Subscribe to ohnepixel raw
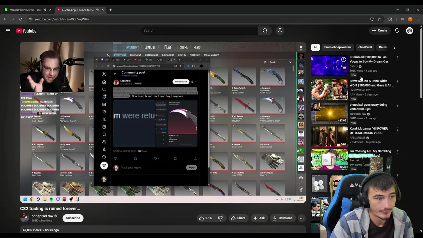 [73, 218]
